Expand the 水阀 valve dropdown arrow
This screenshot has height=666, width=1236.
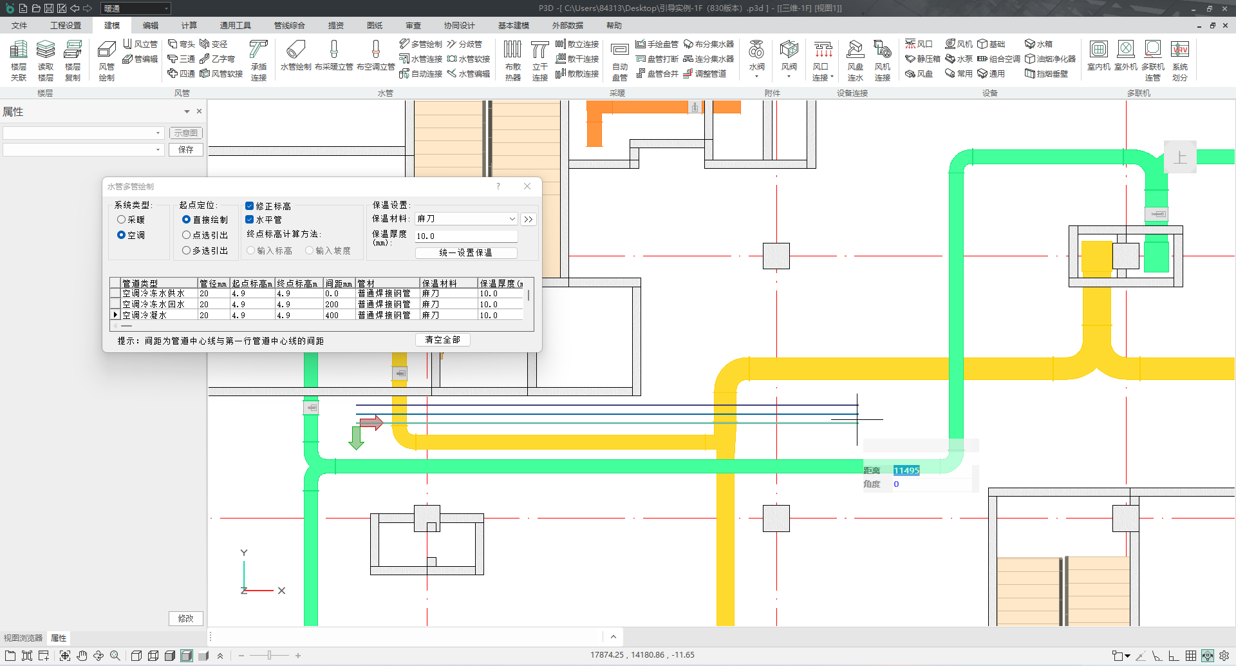coord(756,77)
